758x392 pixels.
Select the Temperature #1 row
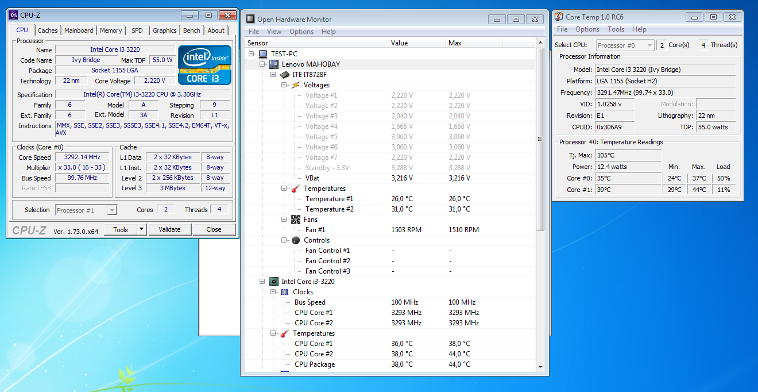pos(390,199)
